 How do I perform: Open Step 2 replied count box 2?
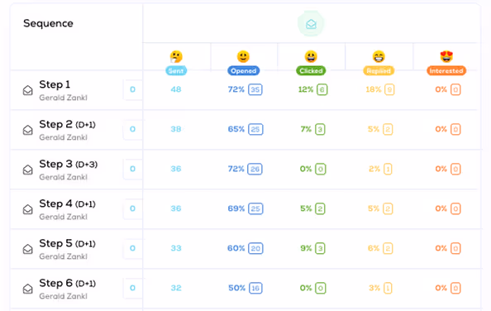388,129
